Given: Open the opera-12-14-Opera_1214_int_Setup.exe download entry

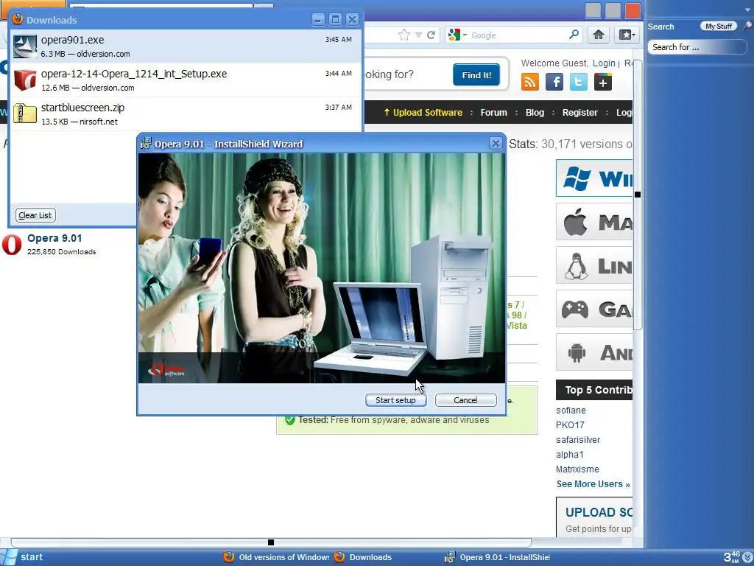Looking at the screenshot, I should [x=186, y=80].
